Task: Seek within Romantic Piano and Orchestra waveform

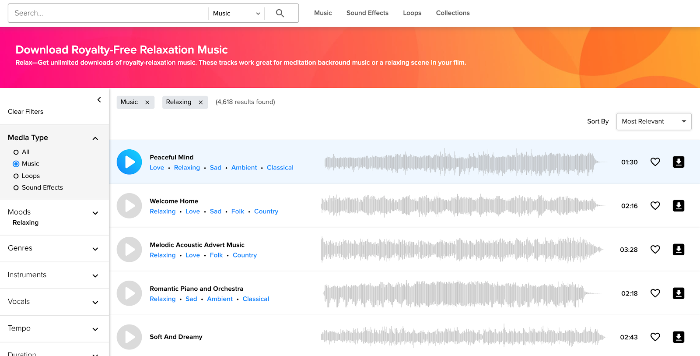Action: click(x=462, y=293)
